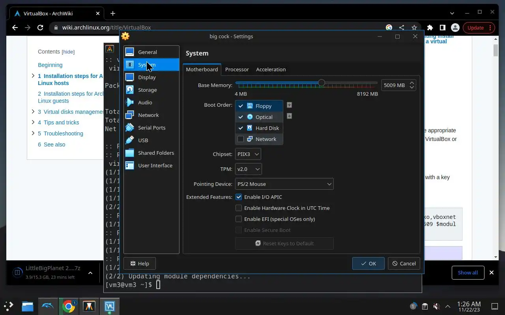This screenshot has width=505, height=315.
Task: Move boot device up with arrow button
Action: 289,105
